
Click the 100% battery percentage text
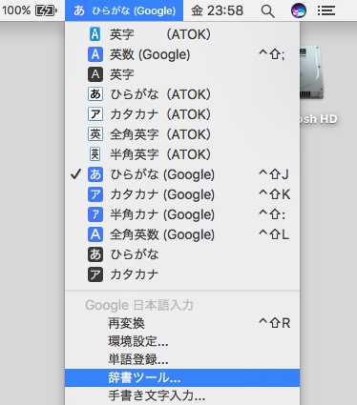16,10
